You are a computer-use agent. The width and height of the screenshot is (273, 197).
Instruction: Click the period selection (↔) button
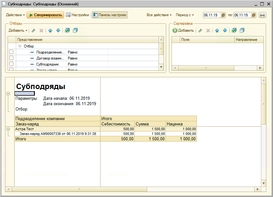tap(262, 15)
